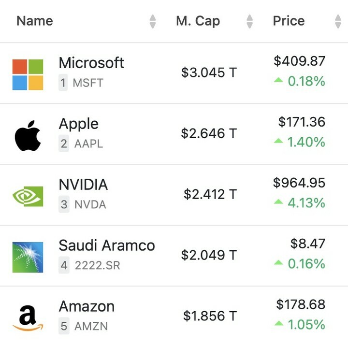Go to the Amazon company page

click(87, 306)
